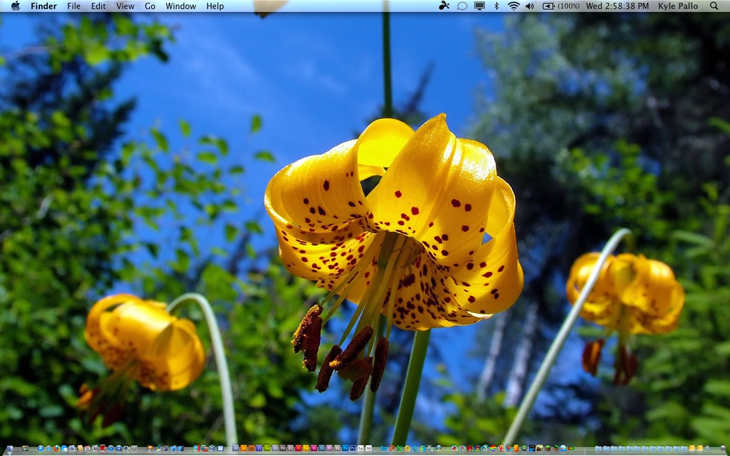Open Numbers from the Dock

(158, 448)
